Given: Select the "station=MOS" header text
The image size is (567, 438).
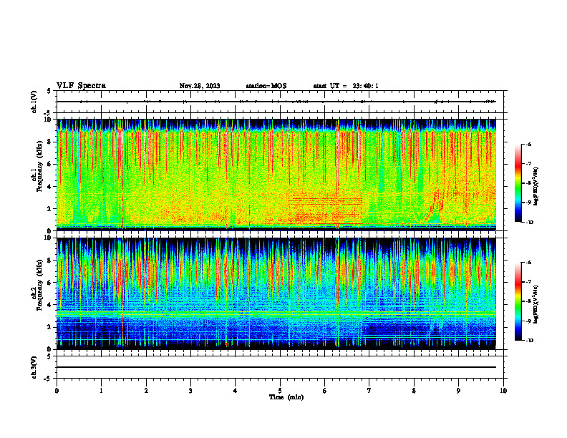Looking at the screenshot, I should 266,86.
